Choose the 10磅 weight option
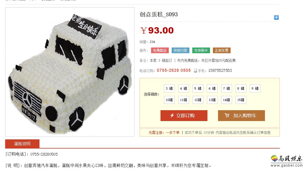 [169, 100]
